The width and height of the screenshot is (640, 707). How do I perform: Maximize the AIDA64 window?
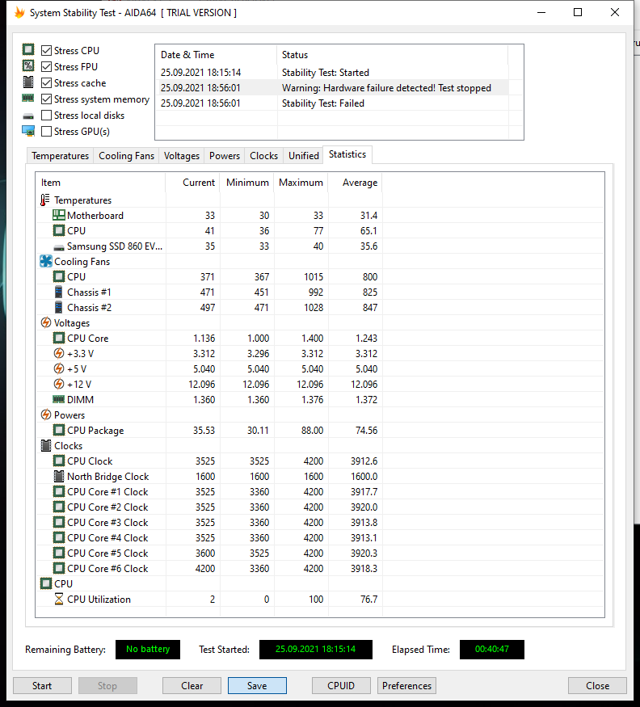click(x=578, y=13)
